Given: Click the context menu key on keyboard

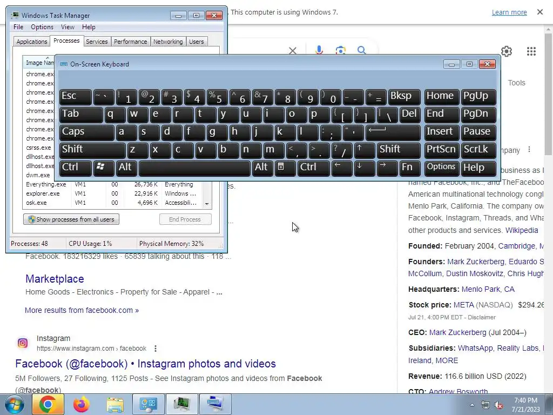Looking at the screenshot, I should pyautogui.click(x=285, y=168).
